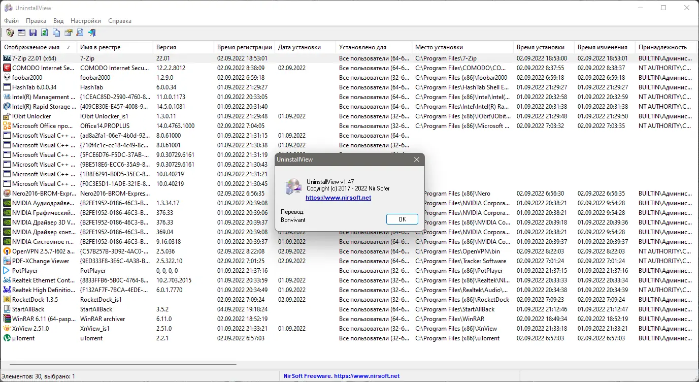Click the µTorrent green icon
699x382 pixels.
tap(7, 338)
